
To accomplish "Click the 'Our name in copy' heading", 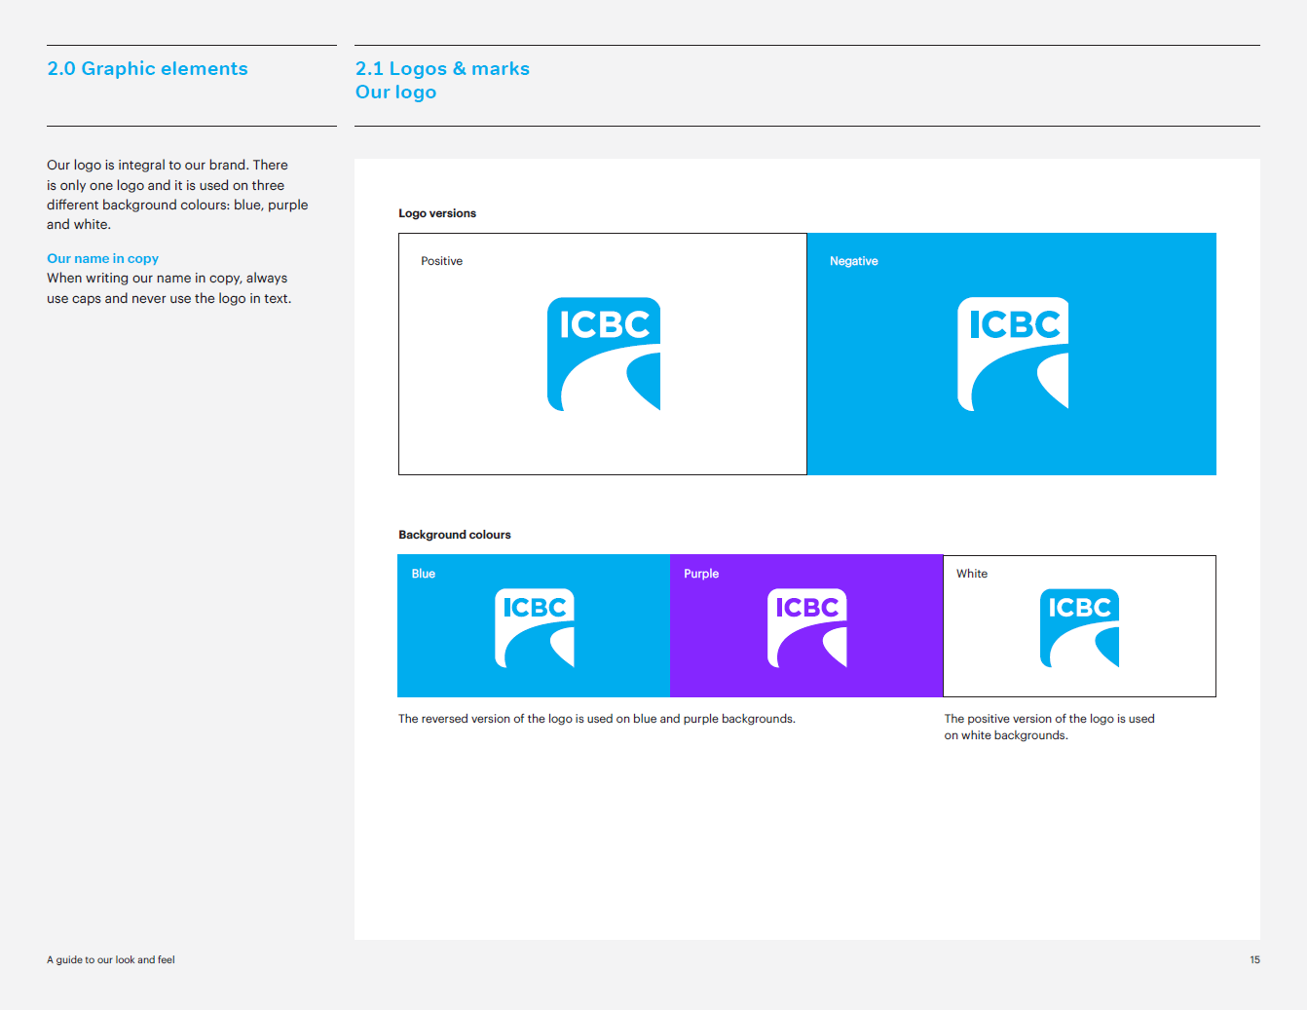I will [102, 258].
